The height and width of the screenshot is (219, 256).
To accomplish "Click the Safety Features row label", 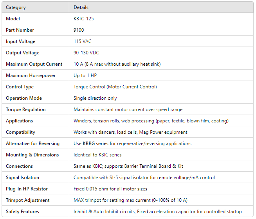I will coord(22,212).
